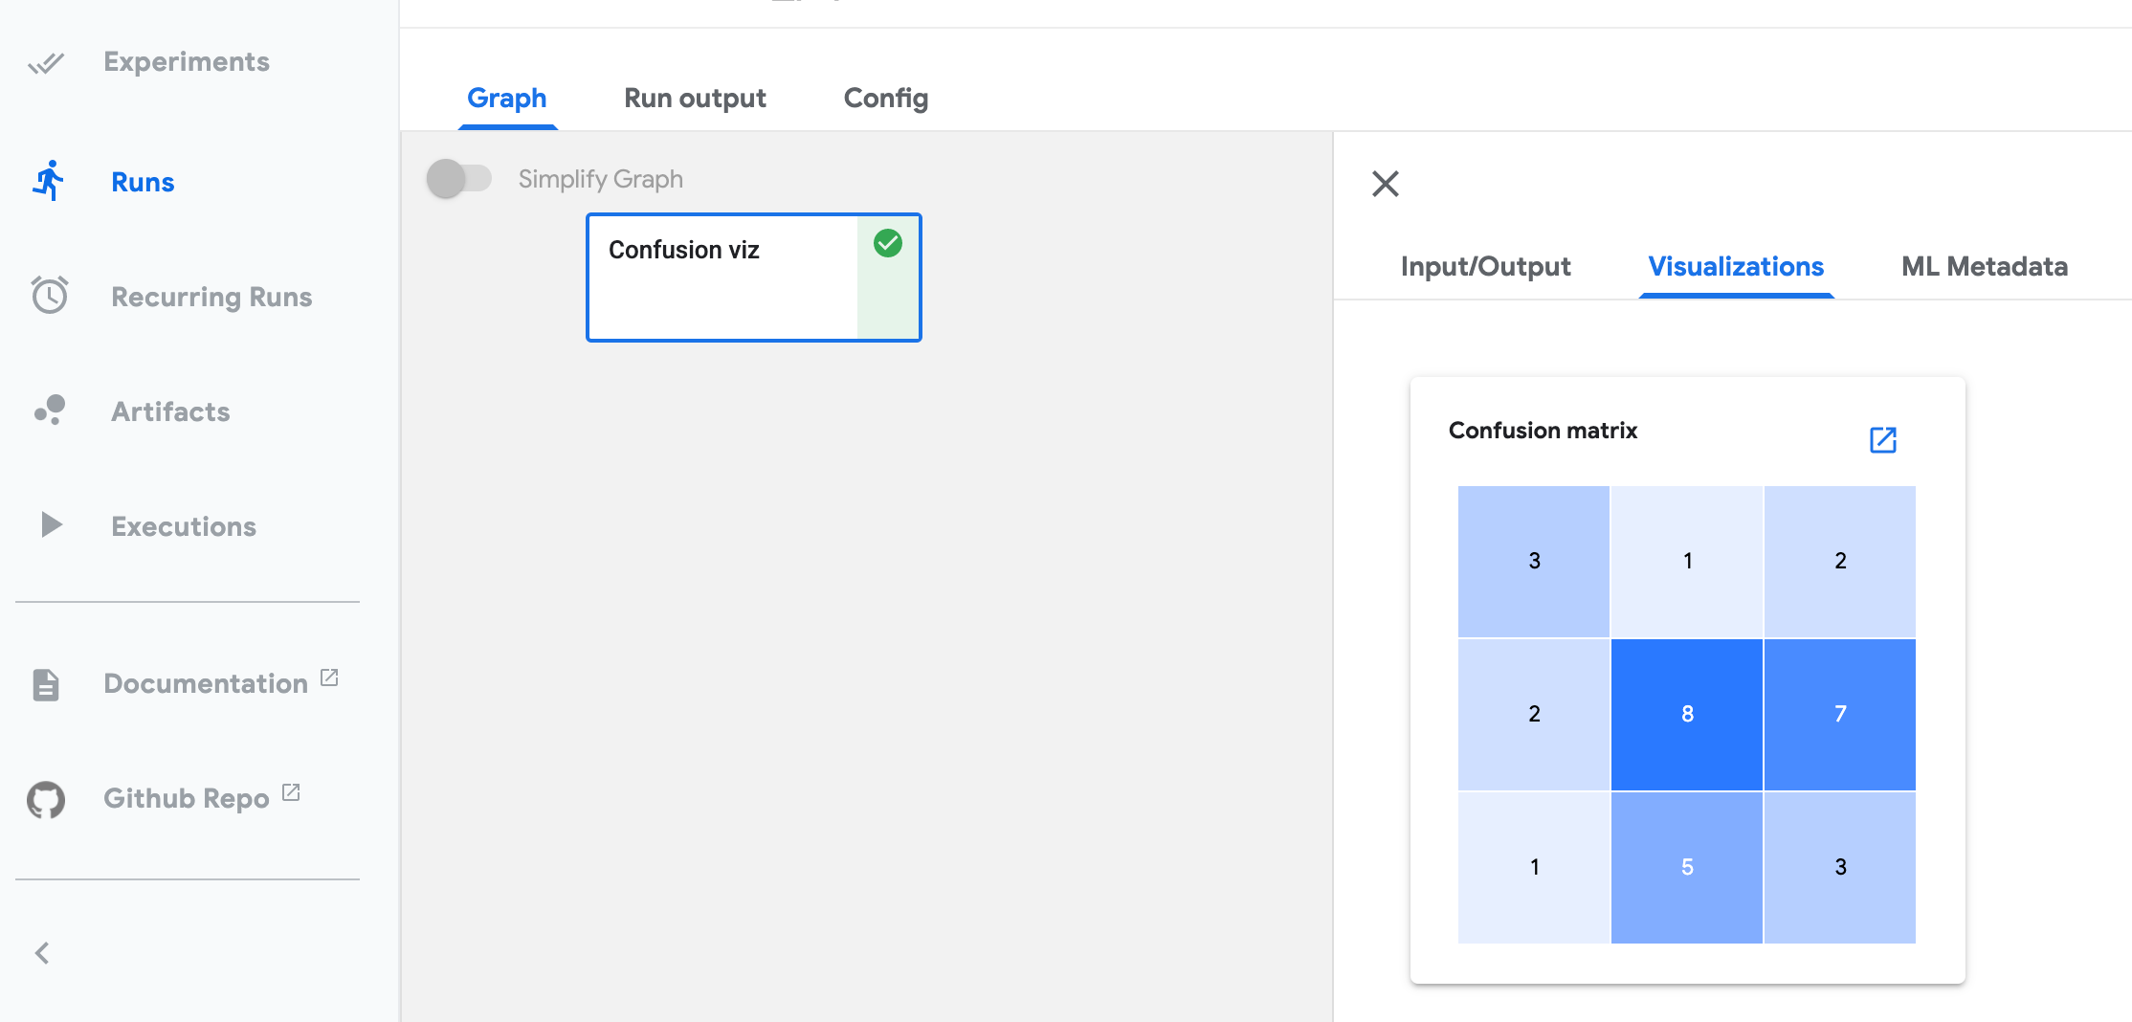Click the Github Repo external link arrow

point(292,791)
